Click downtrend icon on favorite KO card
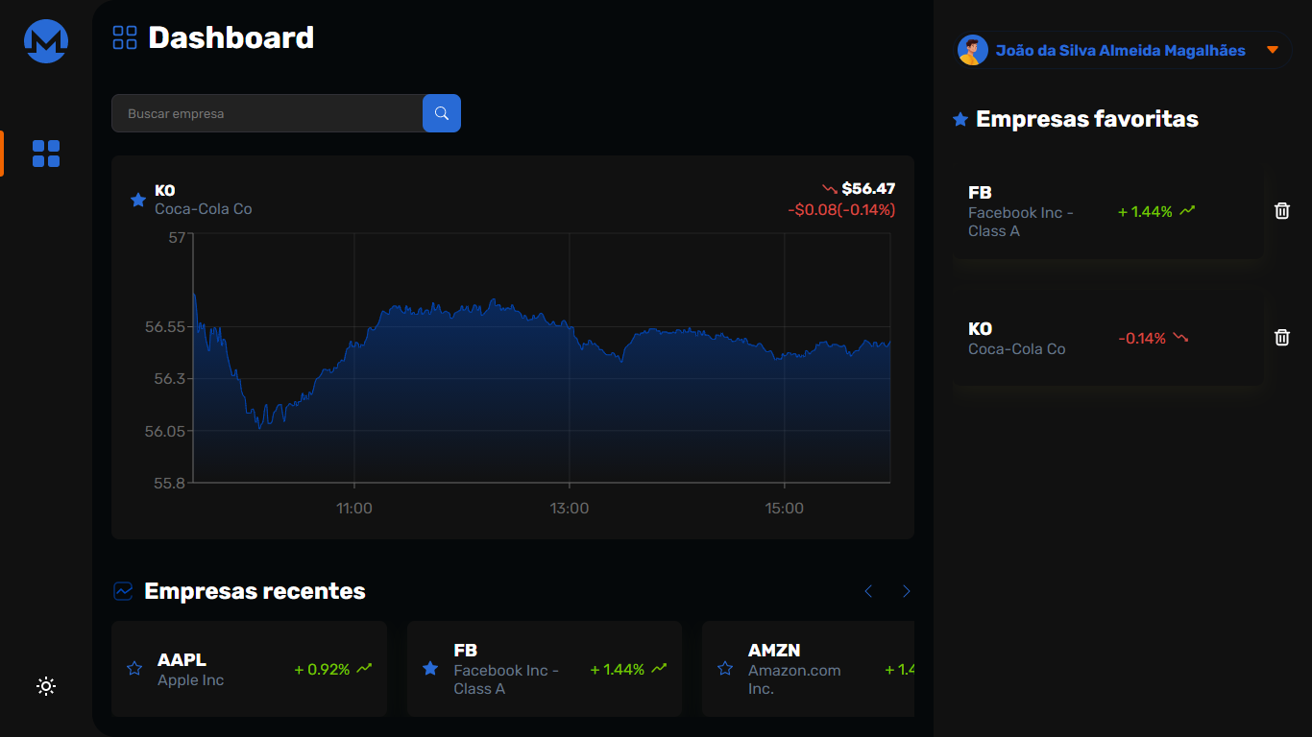 point(1180,338)
